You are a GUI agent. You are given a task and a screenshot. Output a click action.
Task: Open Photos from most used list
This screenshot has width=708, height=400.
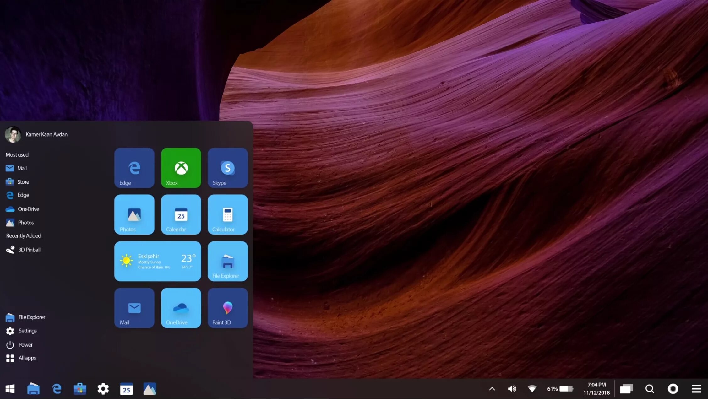click(x=25, y=222)
